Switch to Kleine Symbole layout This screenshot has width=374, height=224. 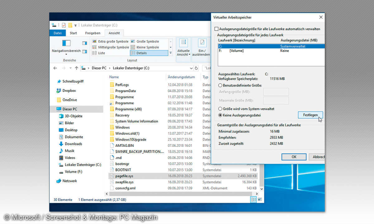pos(145,47)
